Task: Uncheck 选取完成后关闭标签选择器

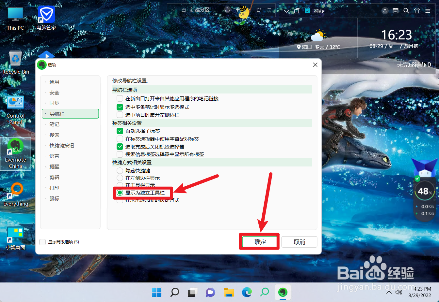Action: 120,147
